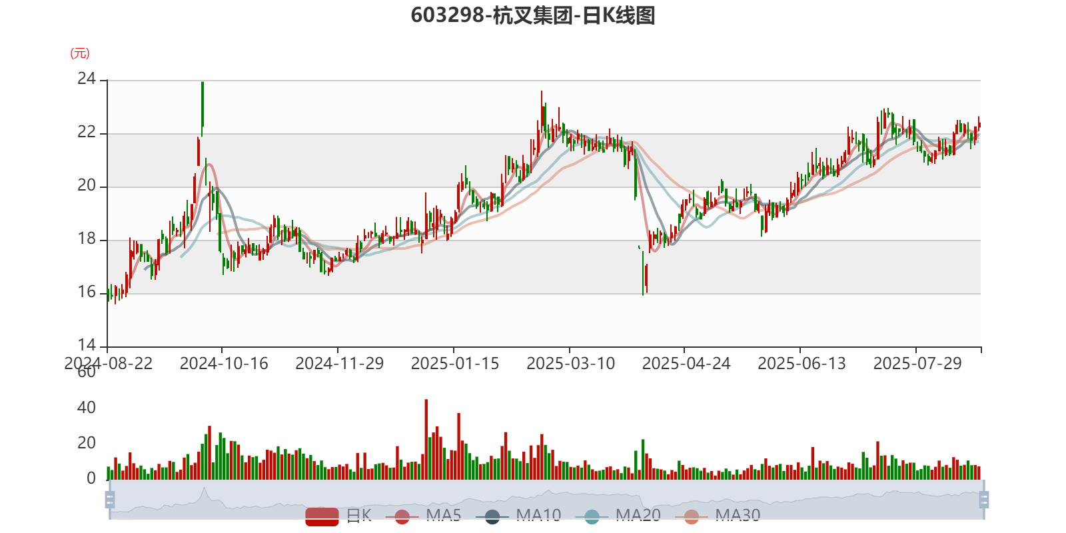
Task: Click the (元) unit label
Action: [80, 53]
